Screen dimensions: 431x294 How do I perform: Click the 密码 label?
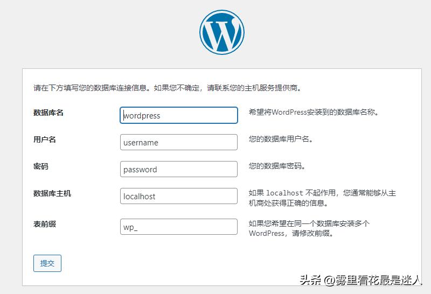click(41, 166)
